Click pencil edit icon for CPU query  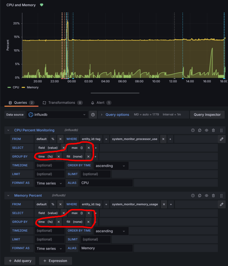[x=222, y=139]
